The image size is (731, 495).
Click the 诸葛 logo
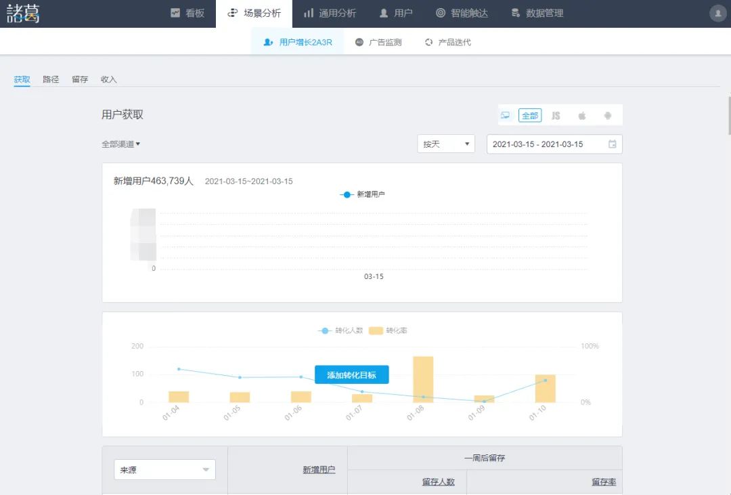tap(23, 14)
